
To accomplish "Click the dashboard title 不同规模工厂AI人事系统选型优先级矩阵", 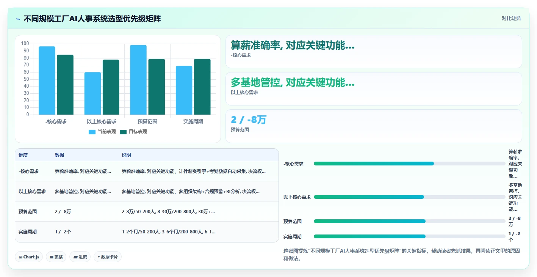I will pos(92,19).
